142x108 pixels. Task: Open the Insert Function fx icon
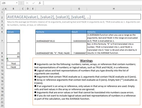pyautogui.click(x=40, y=3)
